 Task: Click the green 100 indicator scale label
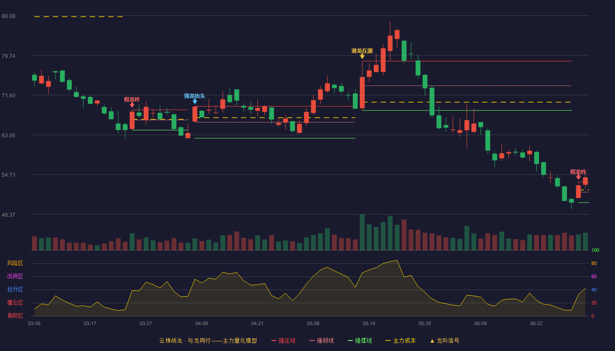click(595, 251)
